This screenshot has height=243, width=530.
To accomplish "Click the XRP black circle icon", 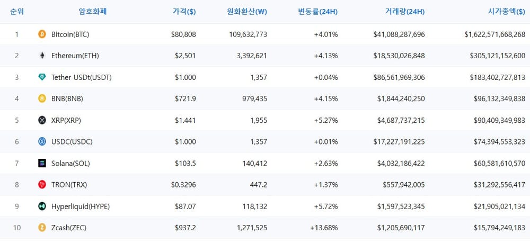I will [x=42, y=120].
